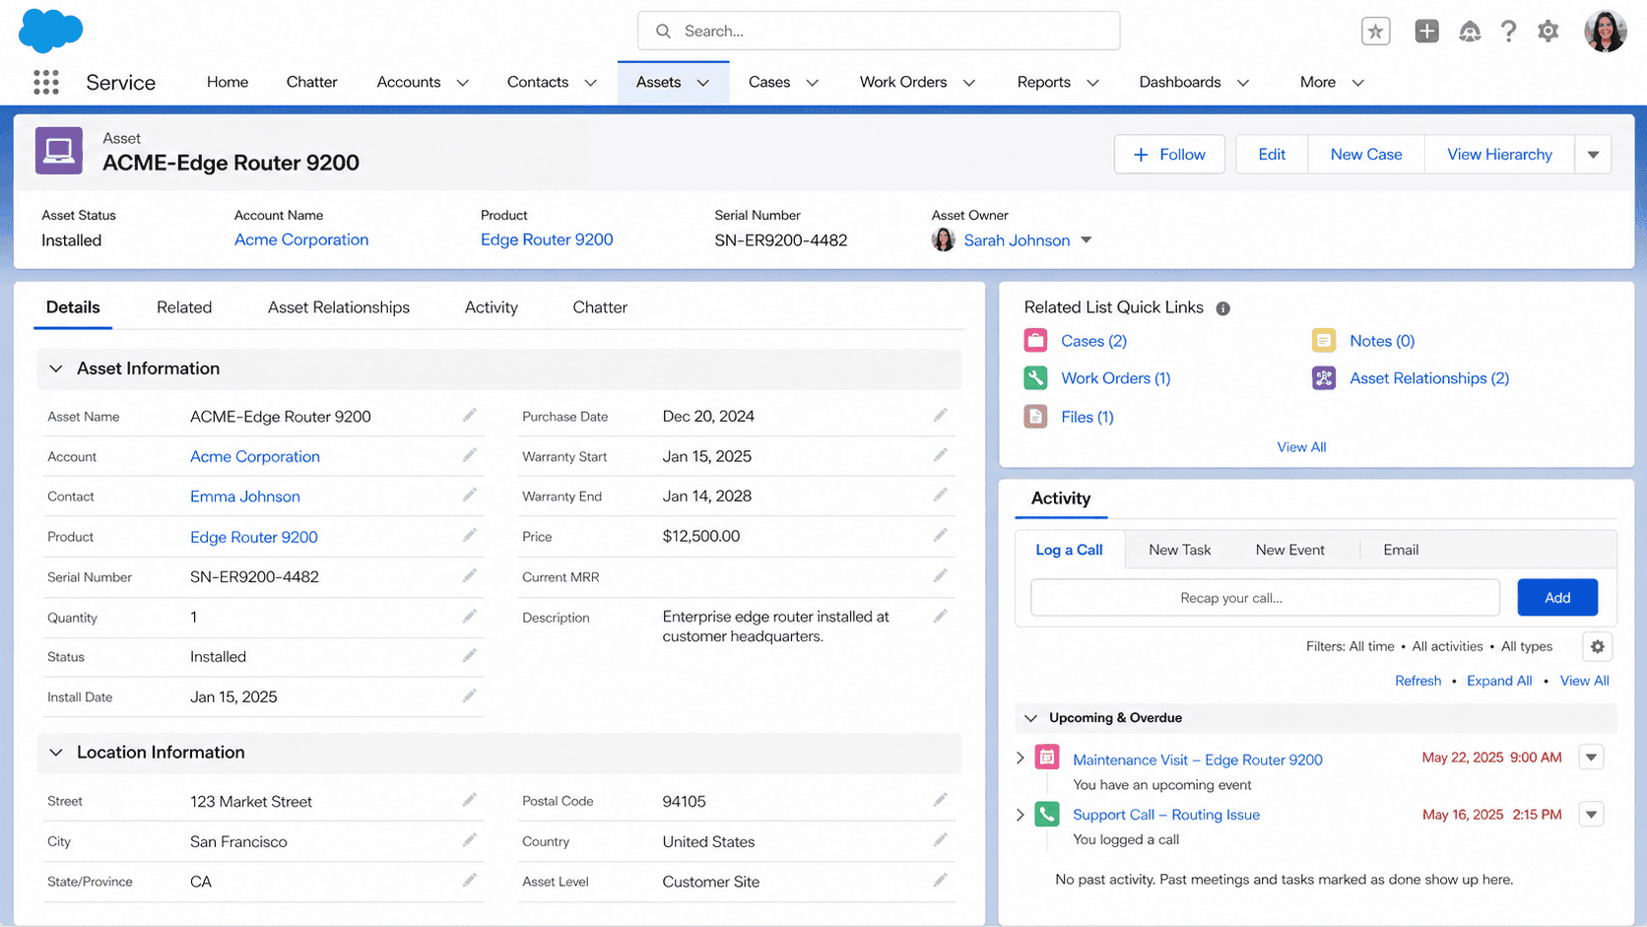Viewport: 1647px width, 927px height.
Task: Click the Expand All link
Action: click(x=1499, y=681)
